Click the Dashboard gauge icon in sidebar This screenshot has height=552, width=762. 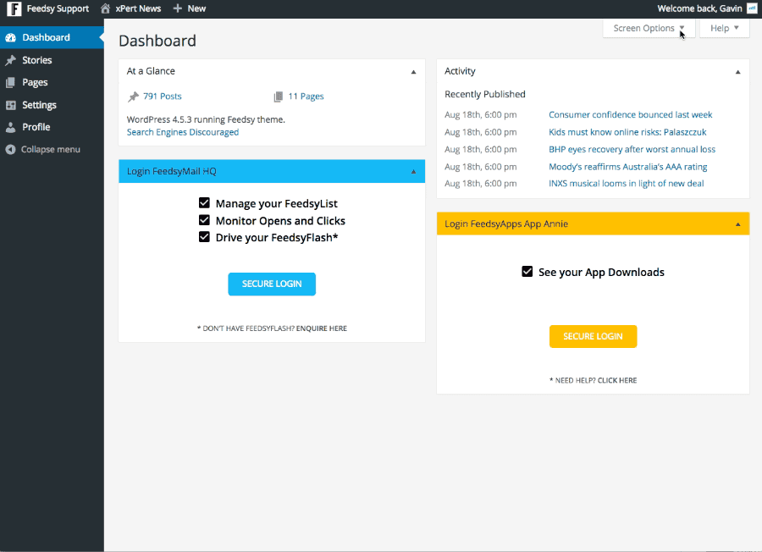pyautogui.click(x=10, y=37)
